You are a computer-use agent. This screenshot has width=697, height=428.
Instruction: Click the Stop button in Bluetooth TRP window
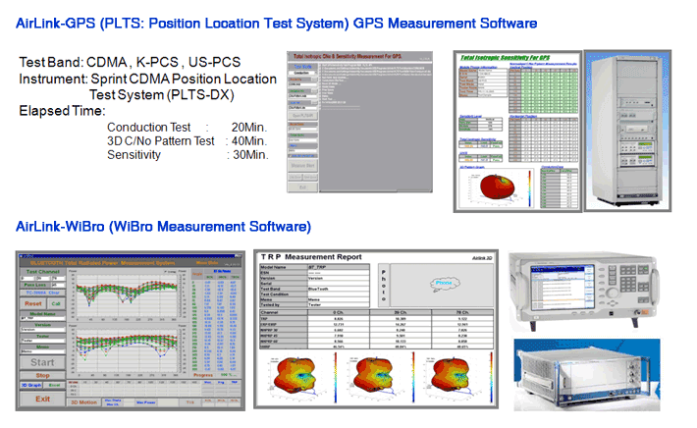tap(42, 376)
